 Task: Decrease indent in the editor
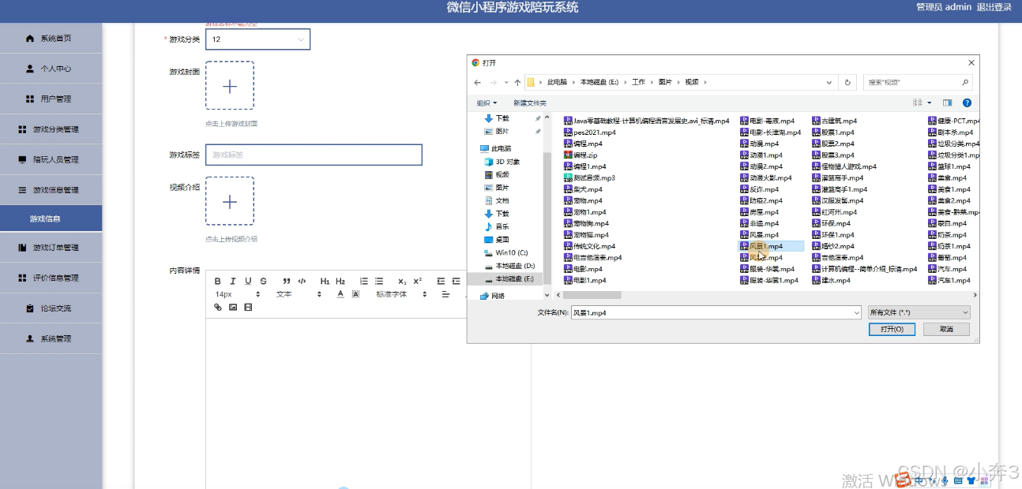441,282
